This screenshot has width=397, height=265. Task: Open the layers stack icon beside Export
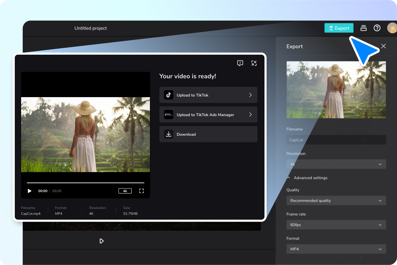(363, 28)
